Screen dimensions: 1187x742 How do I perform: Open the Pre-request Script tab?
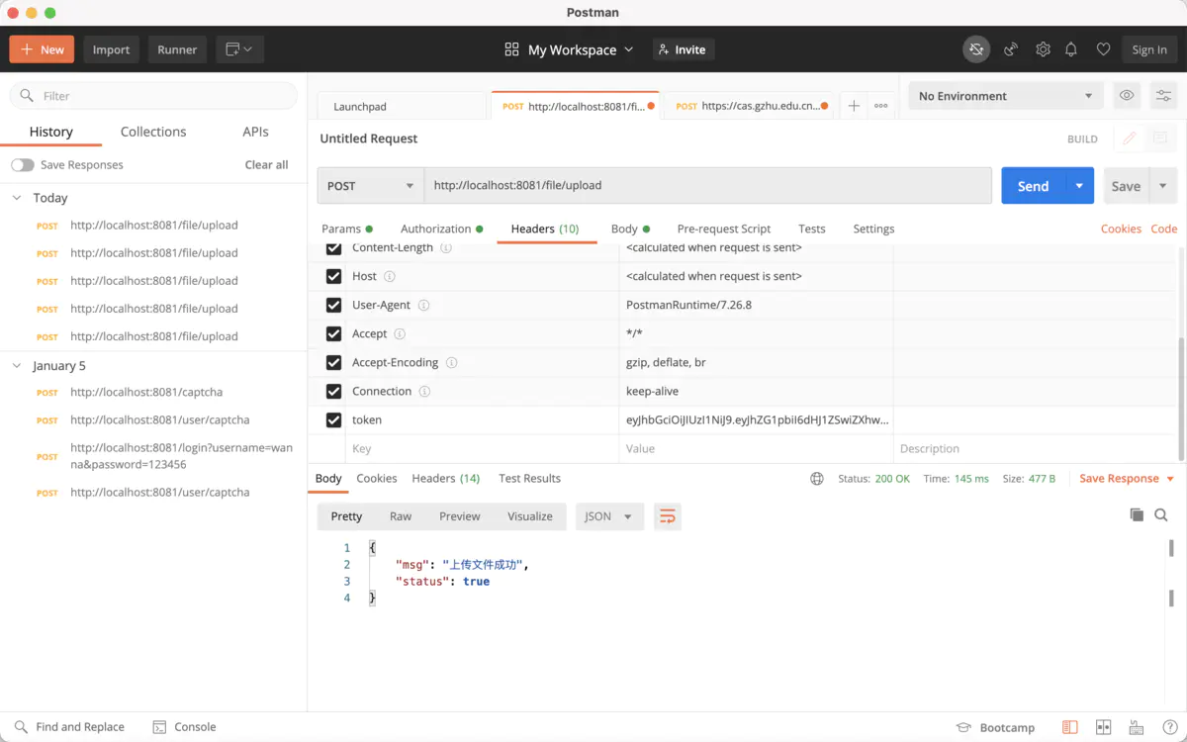(724, 229)
